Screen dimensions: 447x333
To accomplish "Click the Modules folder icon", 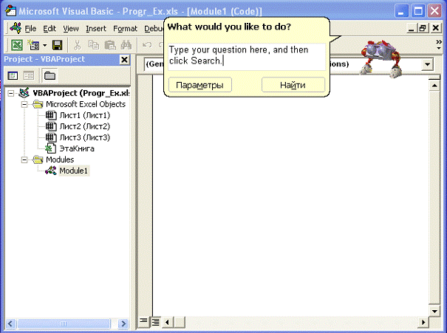I will click(38, 159).
